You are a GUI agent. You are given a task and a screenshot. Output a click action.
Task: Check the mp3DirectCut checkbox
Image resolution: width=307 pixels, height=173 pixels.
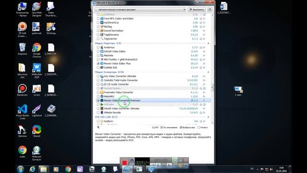(x=98, y=23)
